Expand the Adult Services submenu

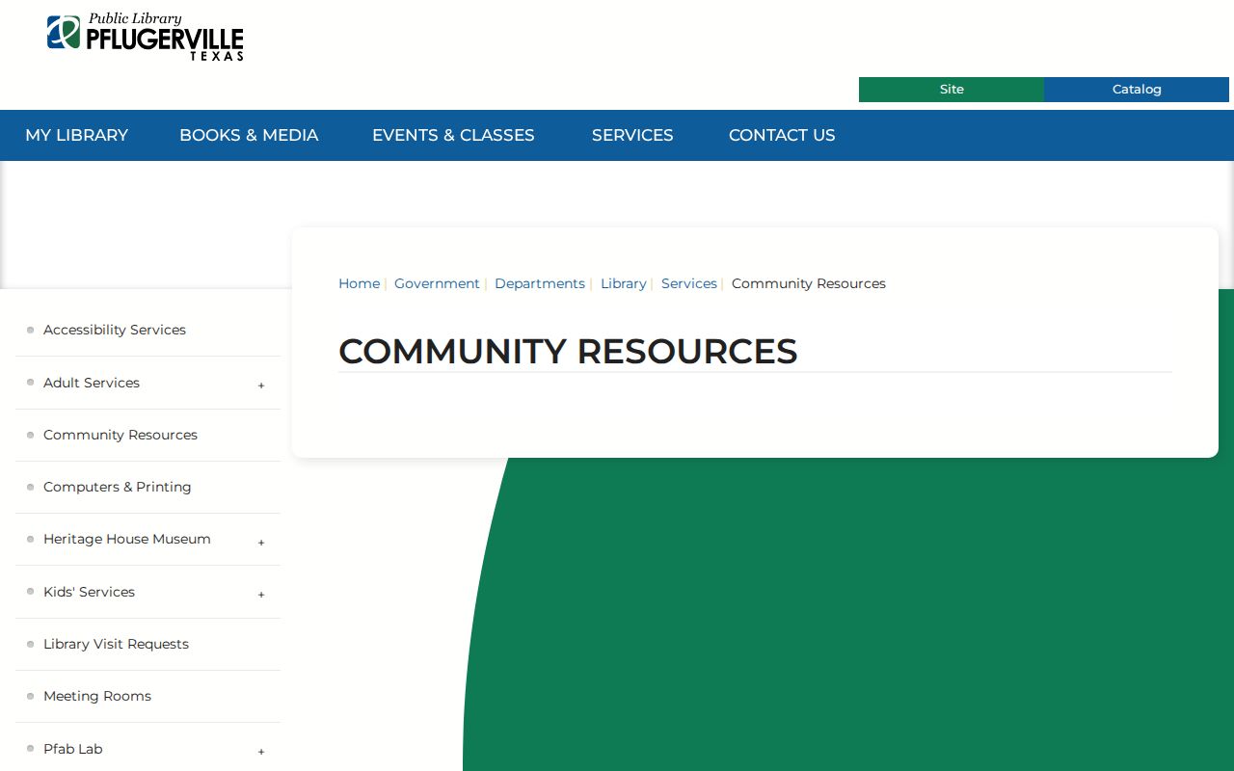pos(261,385)
